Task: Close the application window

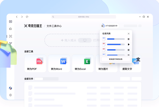Action: click(x=148, y=17)
